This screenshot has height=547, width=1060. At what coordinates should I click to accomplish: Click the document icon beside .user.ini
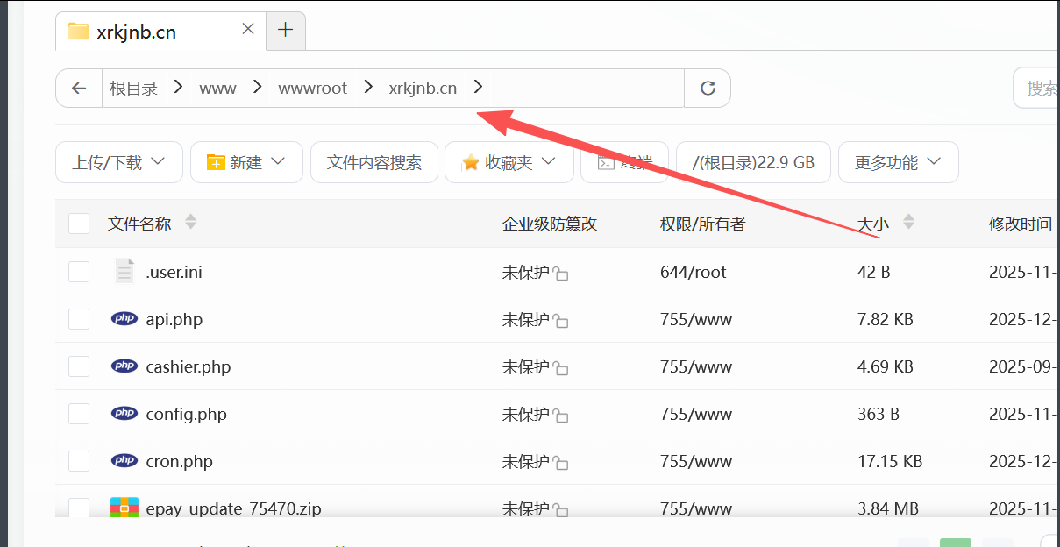click(x=124, y=271)
